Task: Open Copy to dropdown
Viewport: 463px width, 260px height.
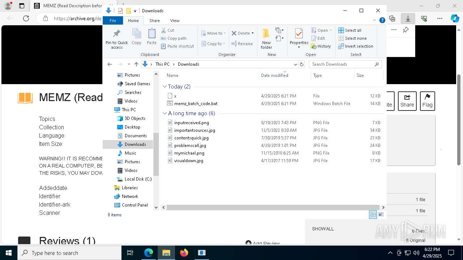Action: click(213, 44)
